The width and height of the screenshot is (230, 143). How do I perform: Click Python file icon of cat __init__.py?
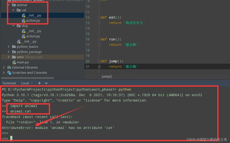click(x=24, y=16)
